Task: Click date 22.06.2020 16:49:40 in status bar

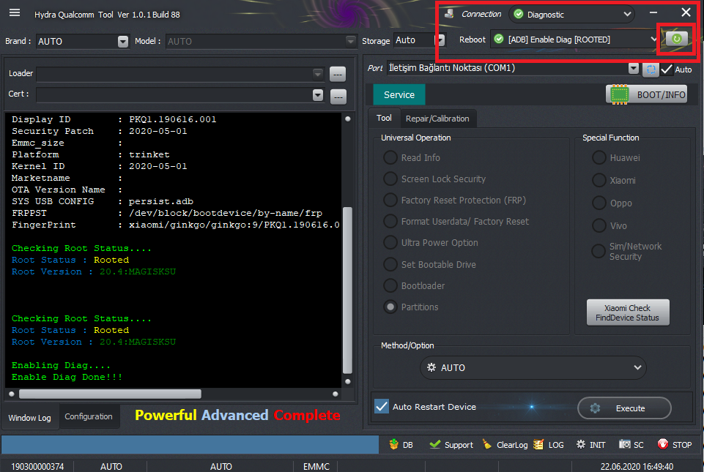Action: click(637, 466)
